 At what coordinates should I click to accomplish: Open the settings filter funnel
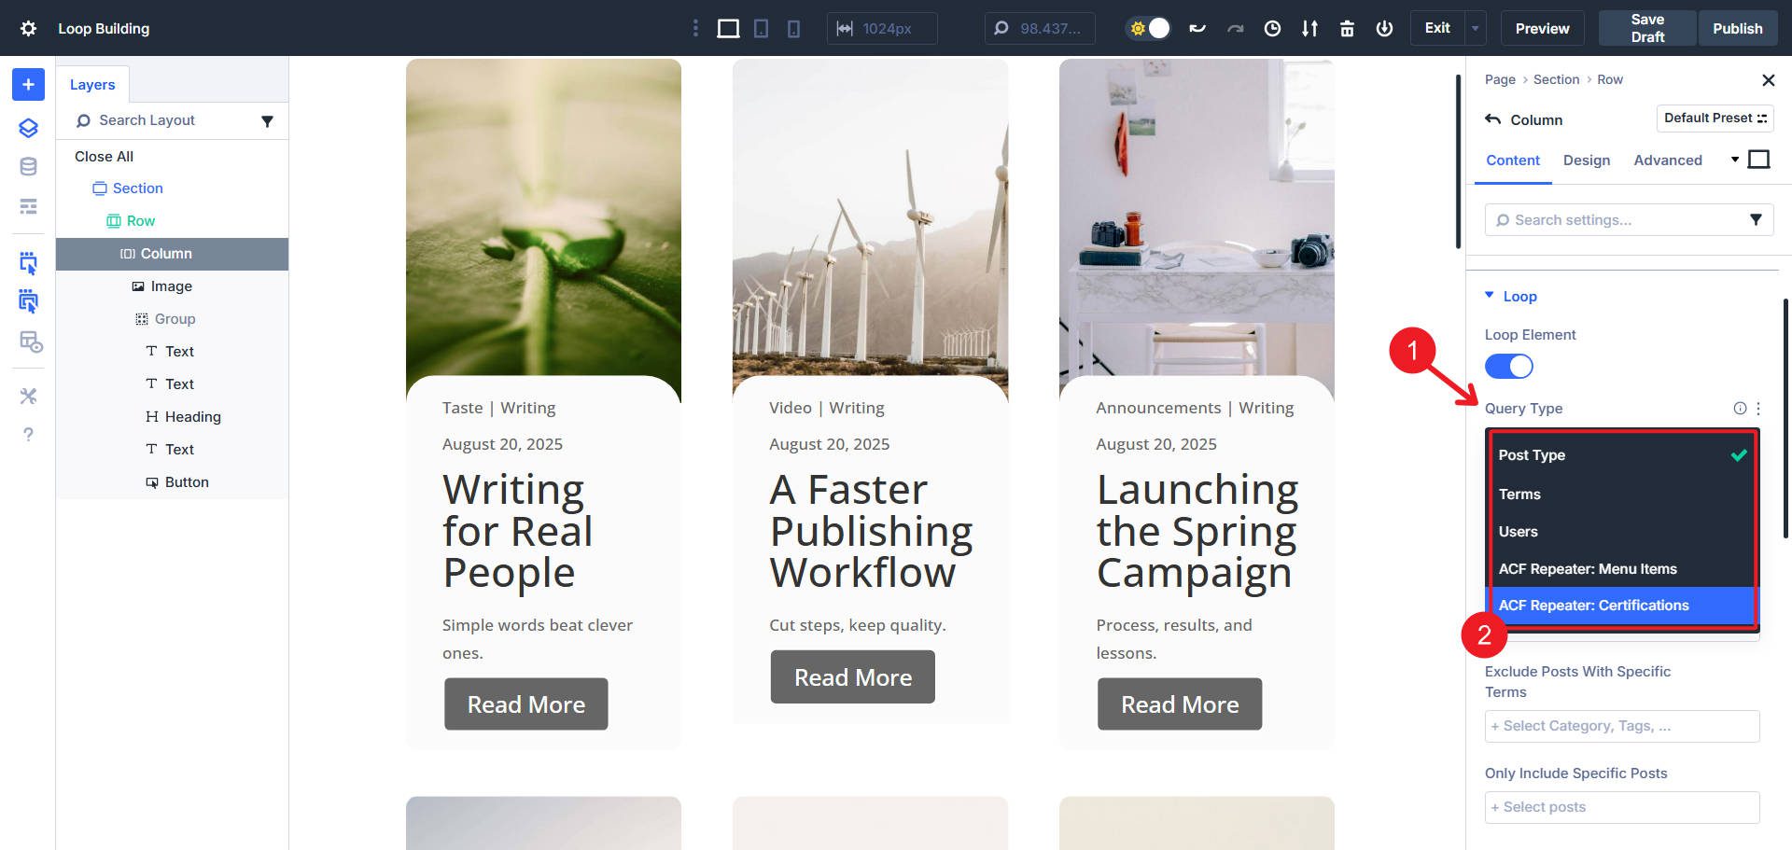pyautogui.click(x=1756, y=220)
